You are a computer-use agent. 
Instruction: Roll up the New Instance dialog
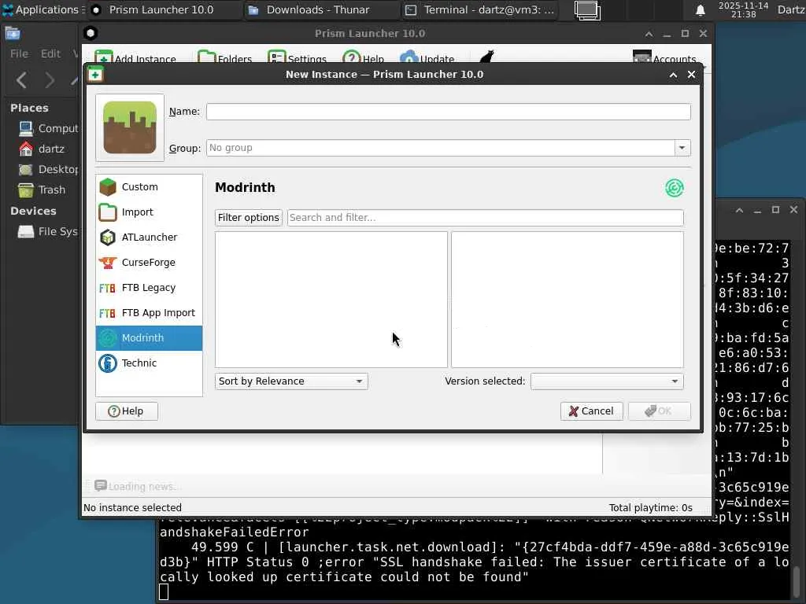(x=673, y=75)
